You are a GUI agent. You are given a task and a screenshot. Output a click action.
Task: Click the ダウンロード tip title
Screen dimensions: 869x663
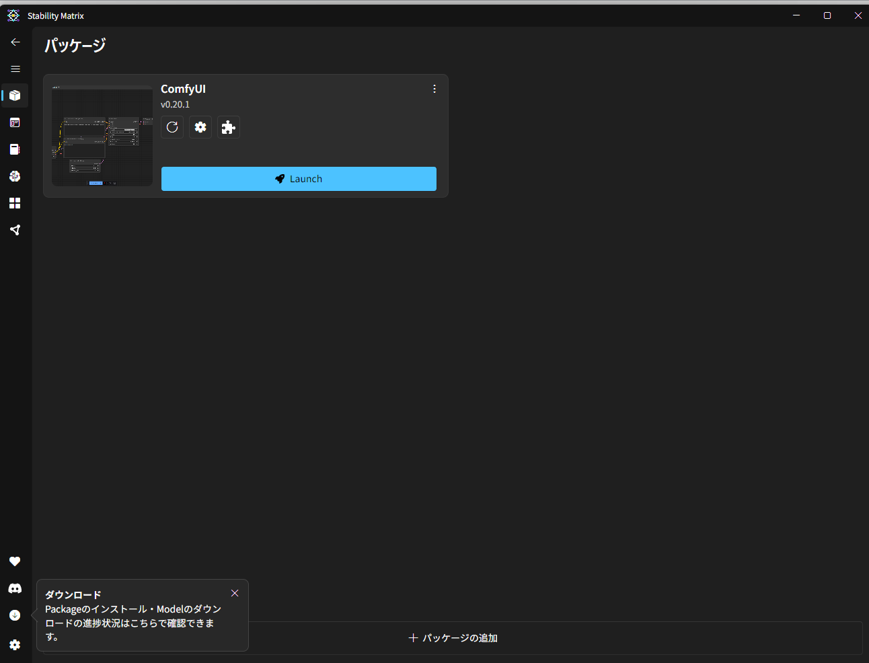[73, 595]
